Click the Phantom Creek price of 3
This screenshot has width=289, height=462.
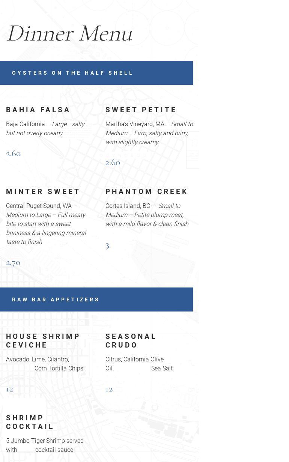107,246
